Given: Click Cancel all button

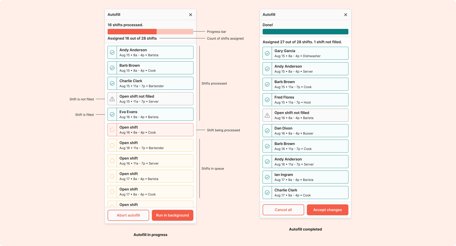Looking at the screenshot, I should point(283,210).
